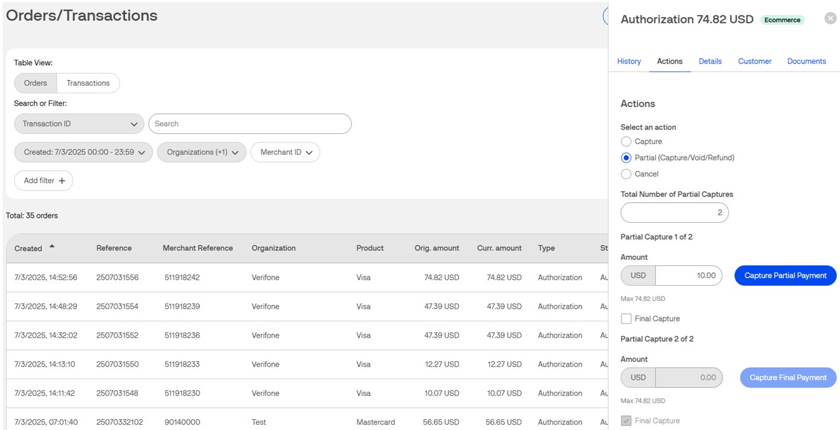This screenshot has height=430, width=840.
Task: Edit Total Number of Partial Captures field
Action: click(x=675, y=213)
